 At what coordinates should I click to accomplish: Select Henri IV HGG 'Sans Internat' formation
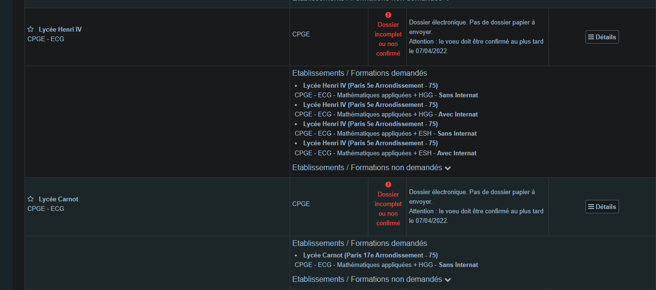click(386, 95)
